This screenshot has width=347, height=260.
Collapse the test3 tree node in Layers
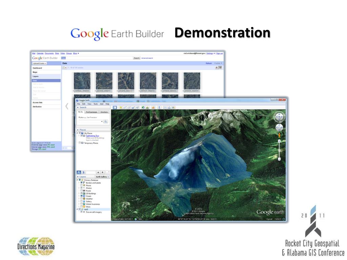pyautogui.click(x=77, y=209)
